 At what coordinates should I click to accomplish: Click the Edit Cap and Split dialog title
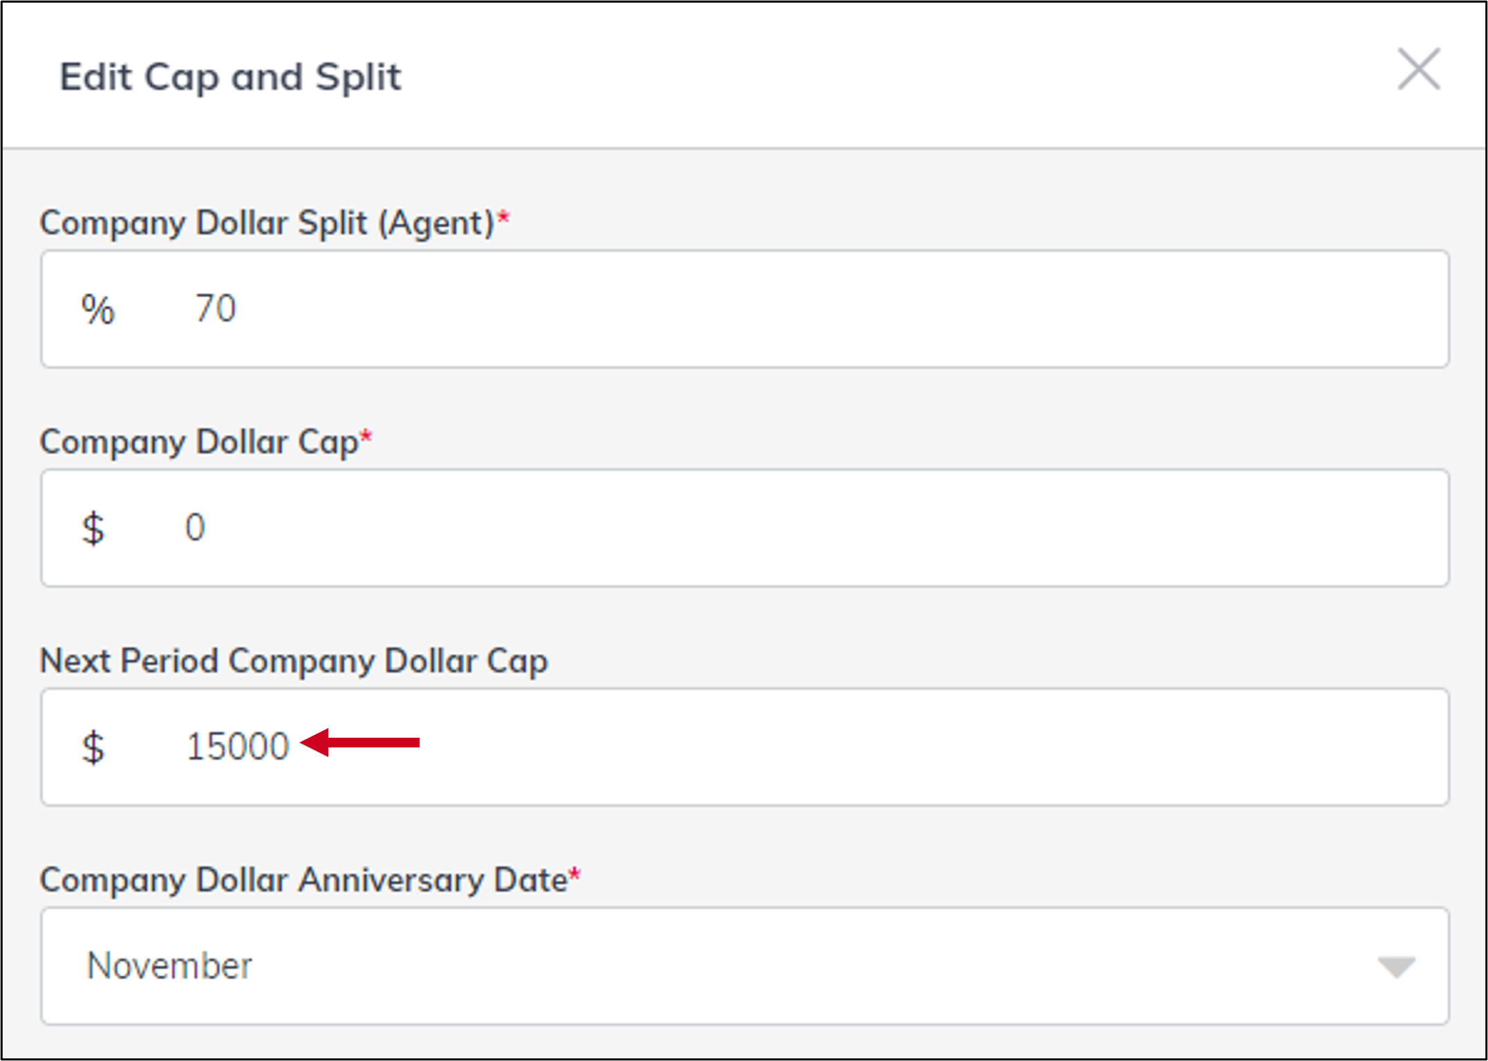tap(230, 77)
